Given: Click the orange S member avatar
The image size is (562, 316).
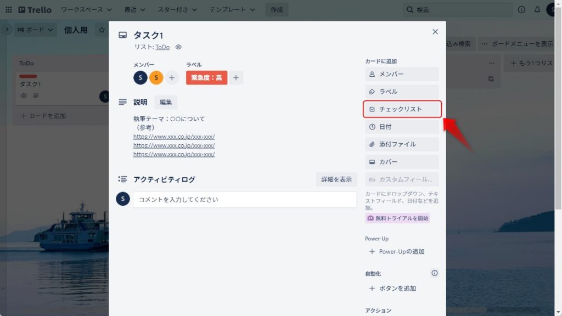Looking at the screenshot, I should point(156,78).
